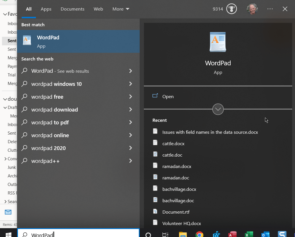This screenshot has height=237, width=295.
Task: Open Cortana circle icon on taskbar
Action: click(148, 235)
